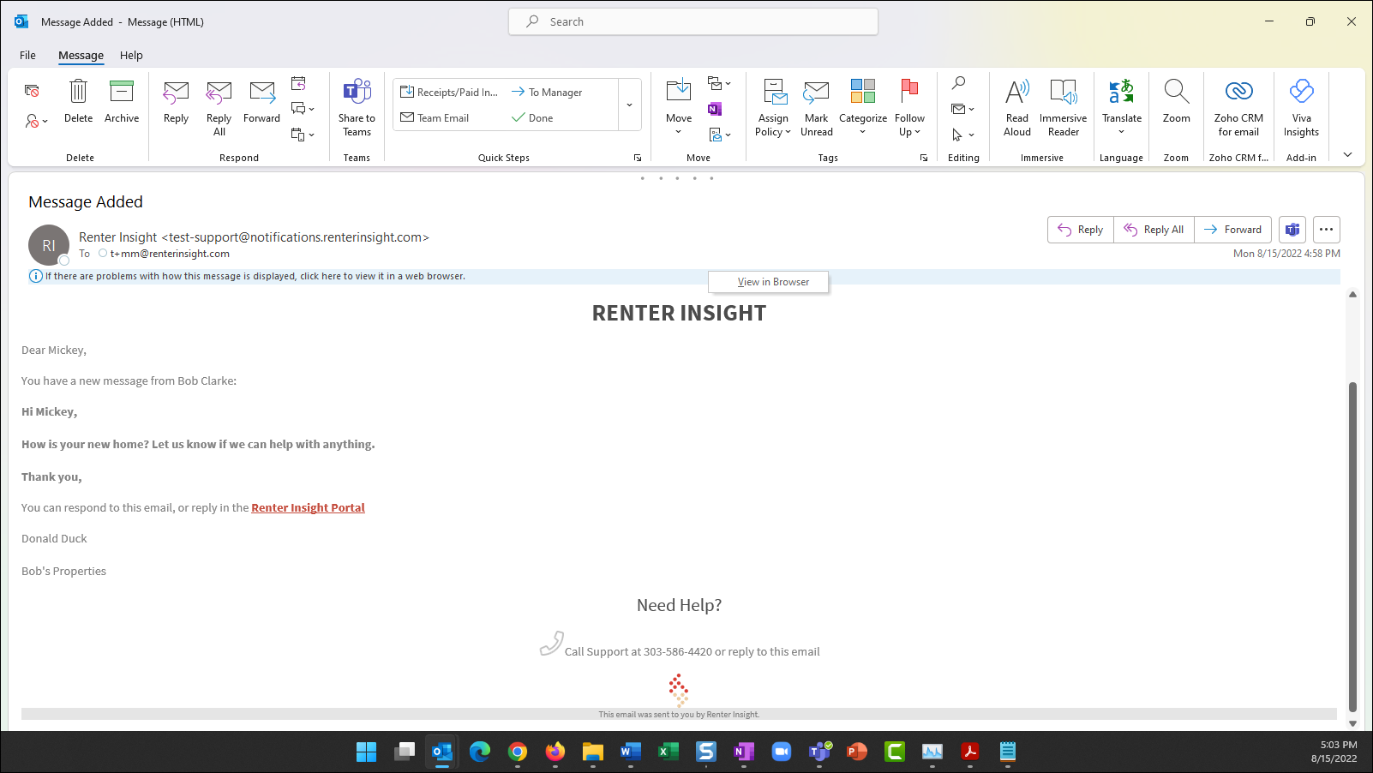Switch to the Message tab
Image resolution: width=1373 pixels, height=773 pixels.
[81, 55]
